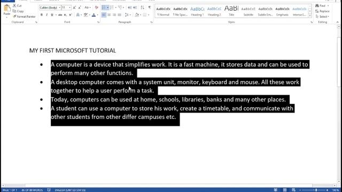
Task: Apply superscript formatting
Action: coord(70,15)
